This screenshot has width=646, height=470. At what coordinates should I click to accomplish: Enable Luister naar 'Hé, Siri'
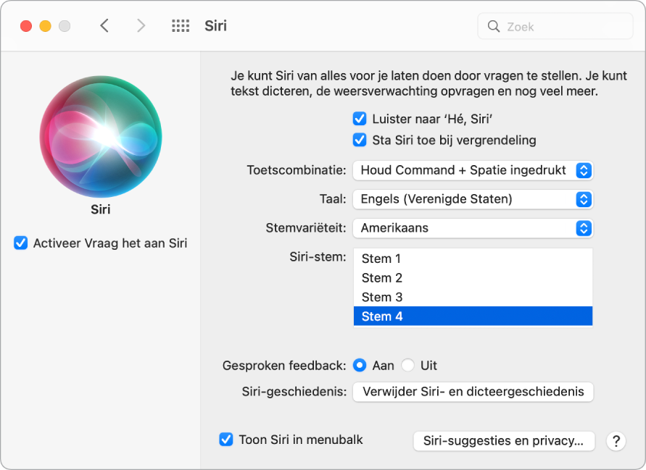click(x=360, y=119)
